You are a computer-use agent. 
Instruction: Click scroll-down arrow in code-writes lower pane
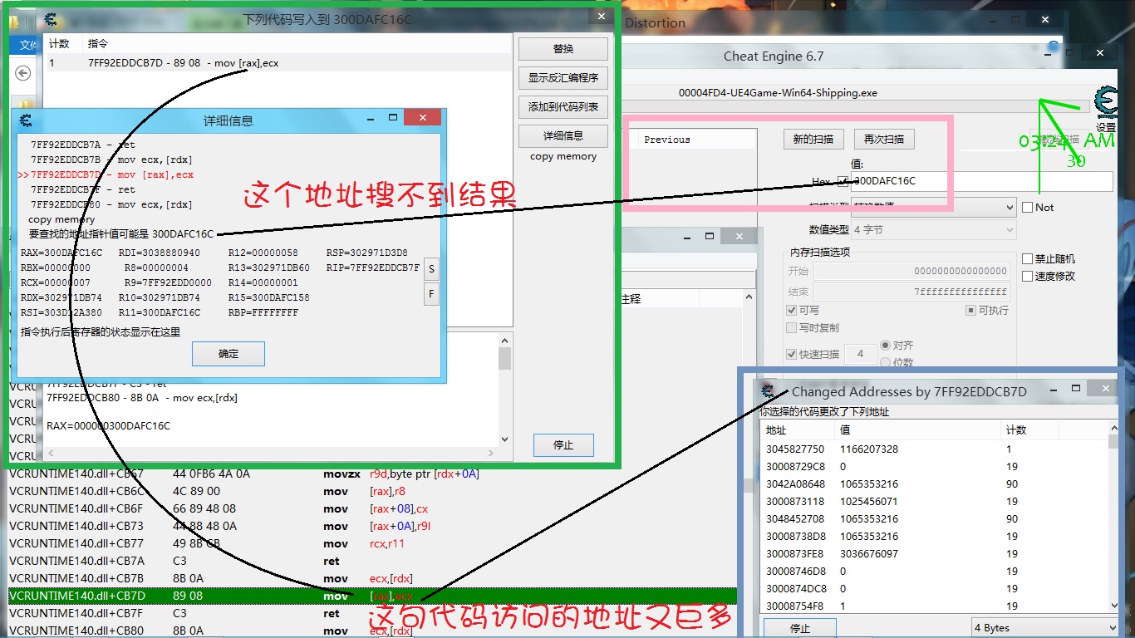click(504, 440)
